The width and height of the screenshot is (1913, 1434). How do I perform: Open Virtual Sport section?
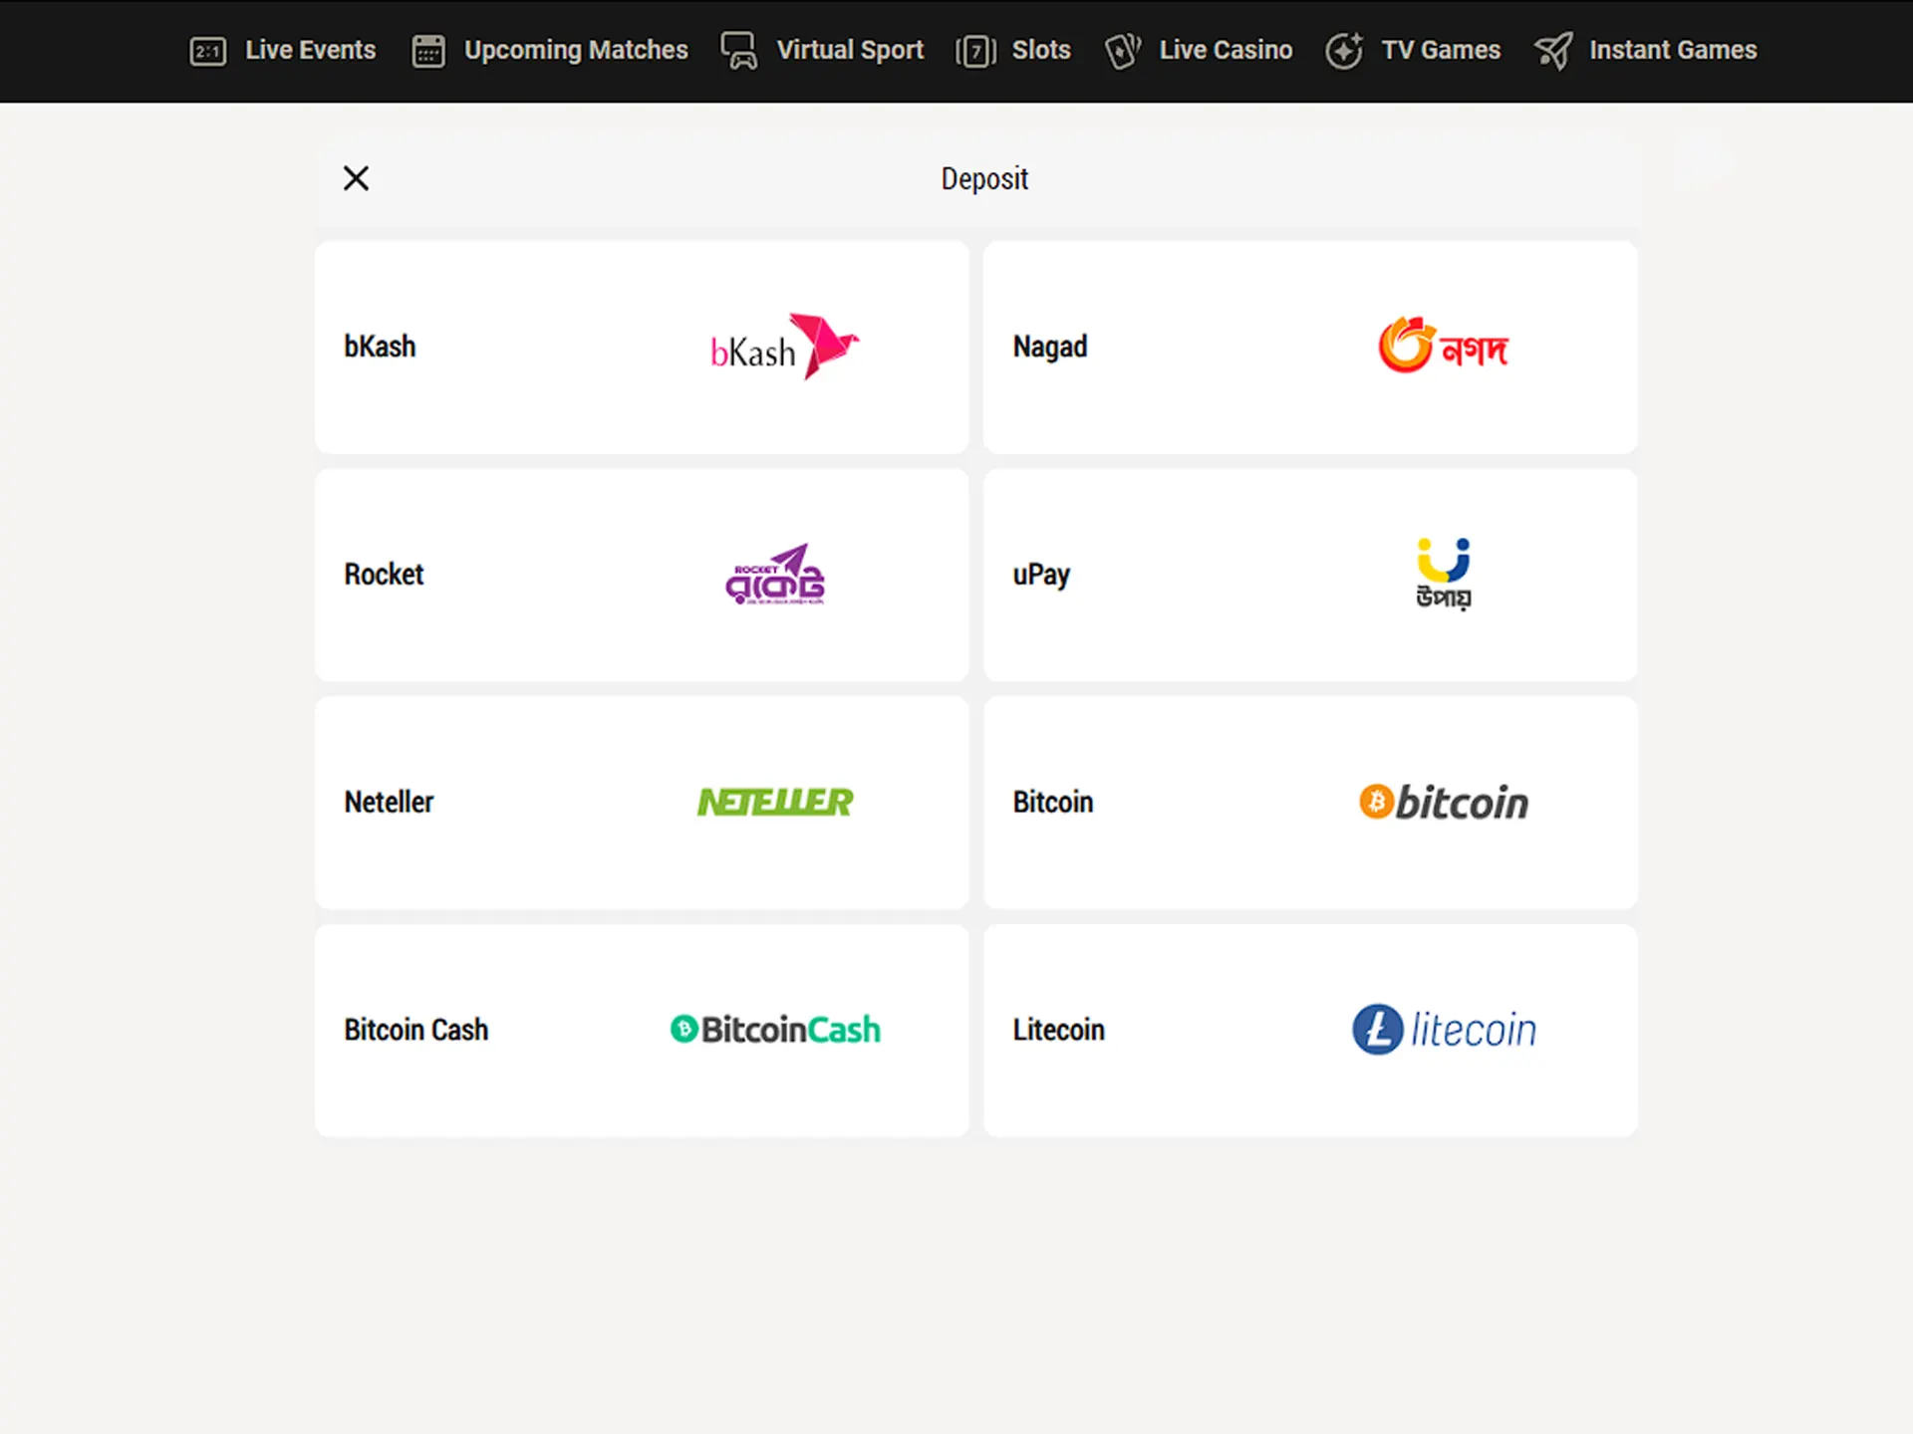pos(850,51)
